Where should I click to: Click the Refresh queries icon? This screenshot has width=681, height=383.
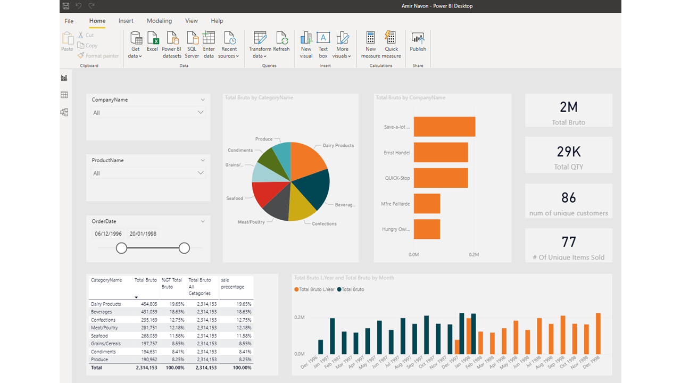(281, 38)
